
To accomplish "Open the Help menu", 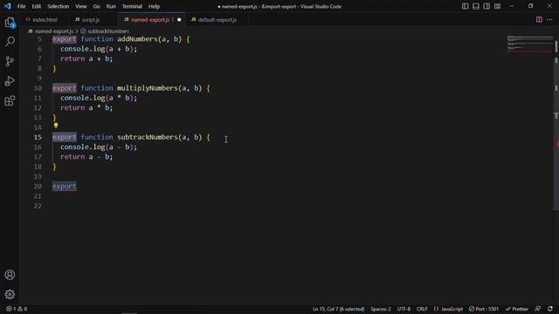I will tap(154, 6).
